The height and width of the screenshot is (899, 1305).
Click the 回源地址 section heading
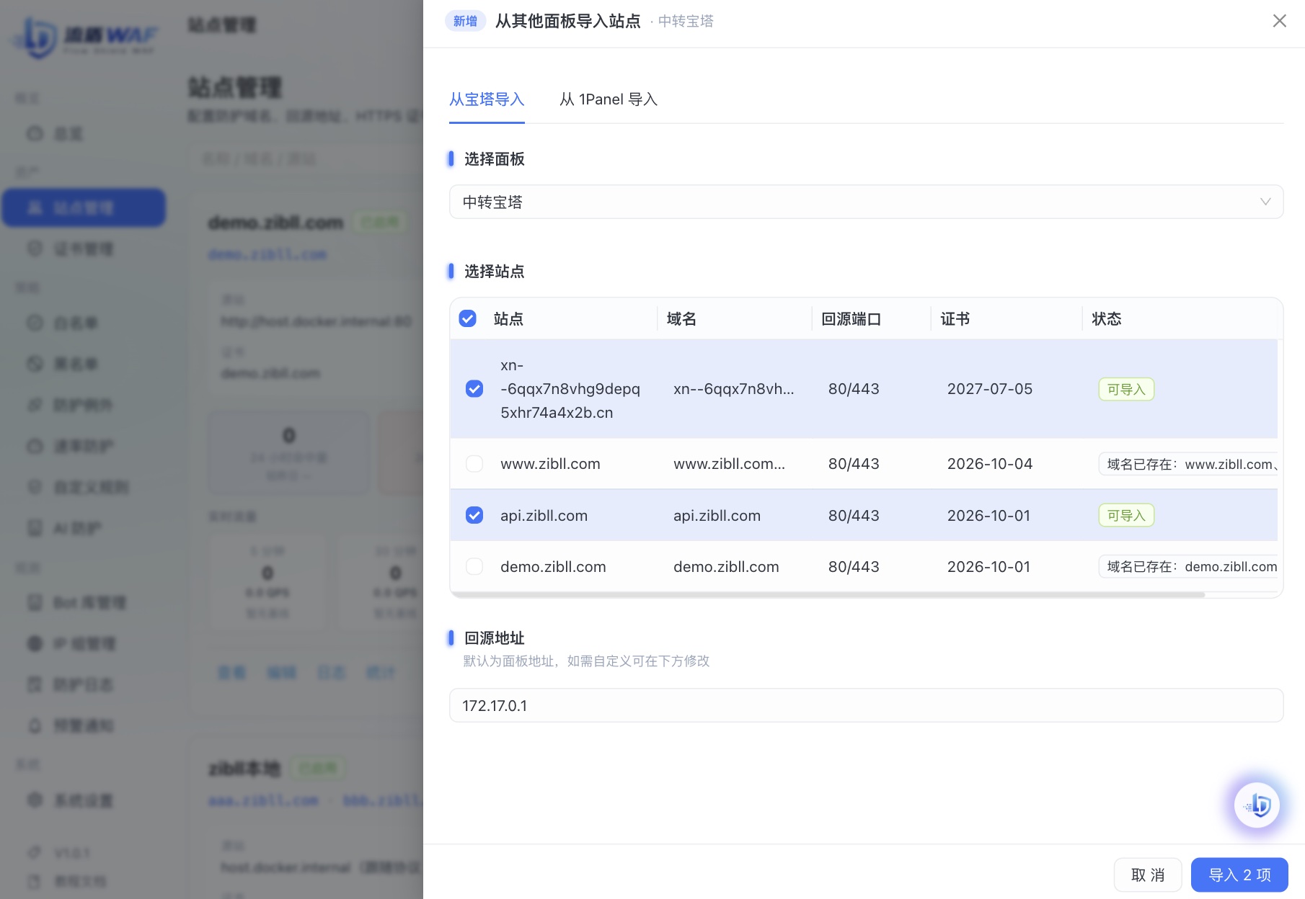(494, 638)
